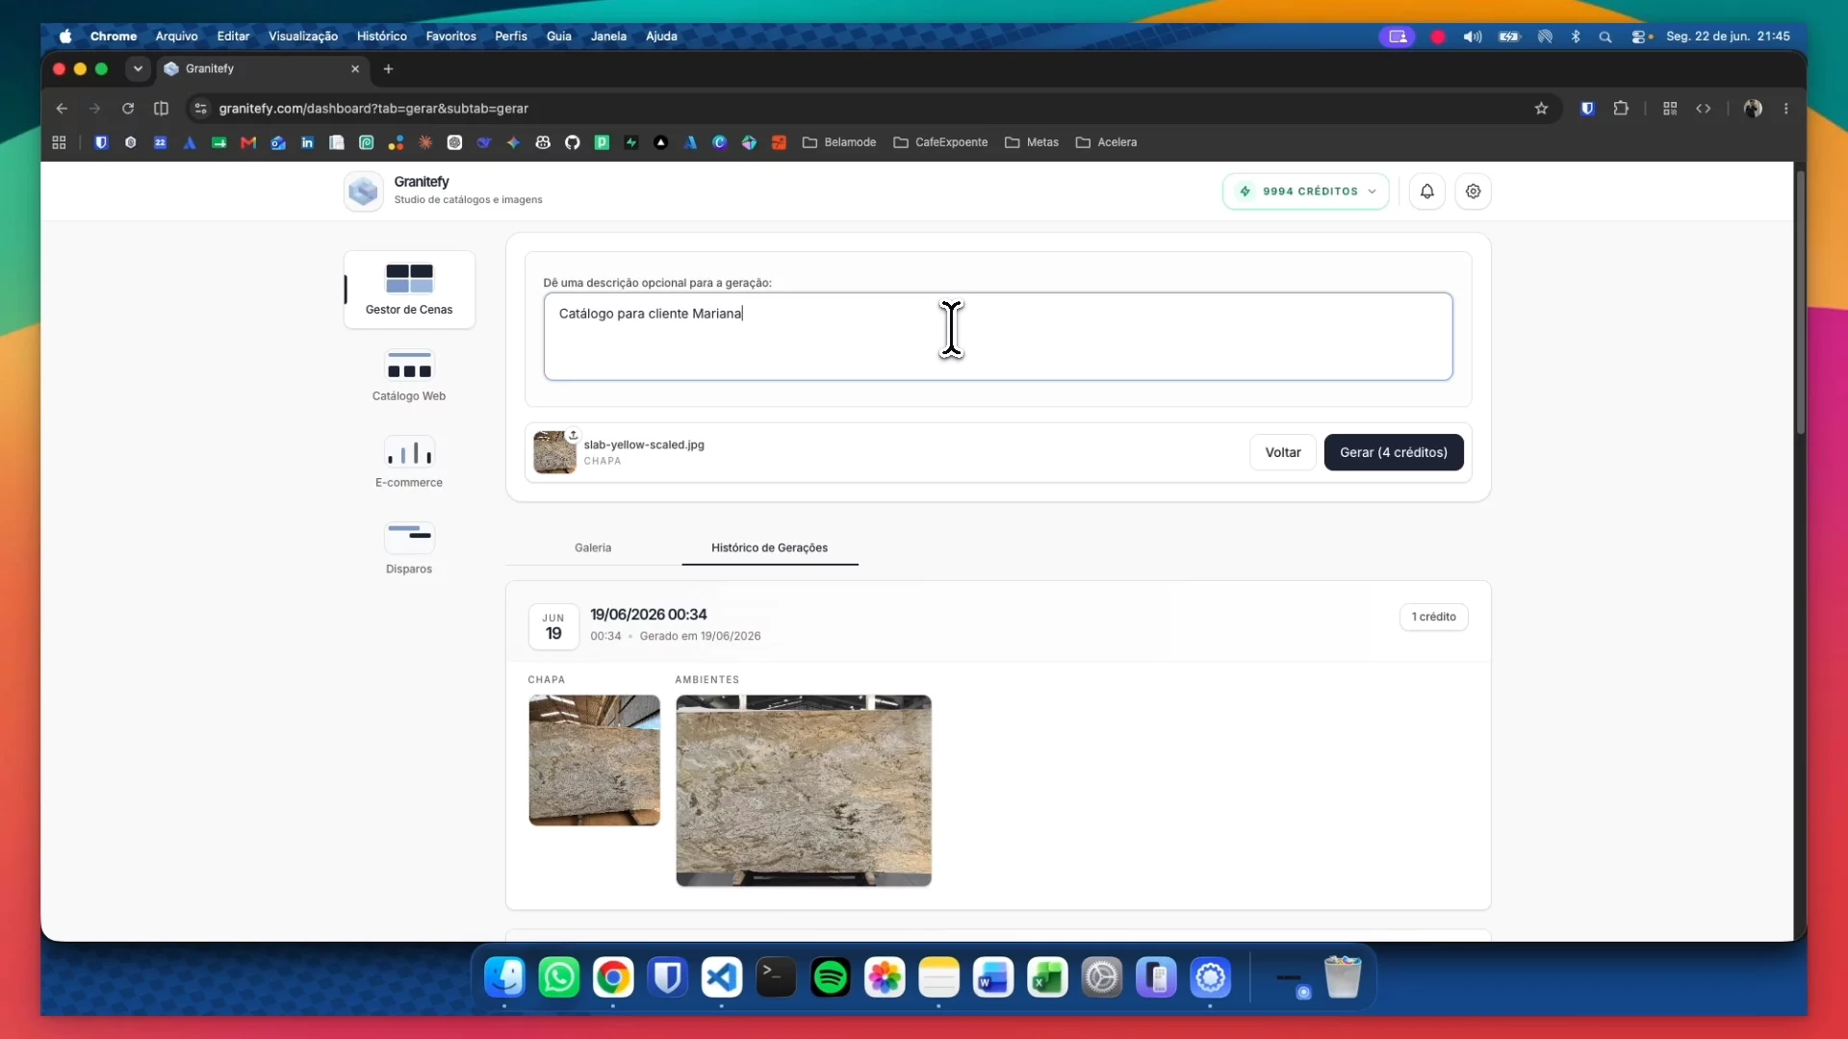
Task: Switch to Galeria tab
Action: coord(593,547)
